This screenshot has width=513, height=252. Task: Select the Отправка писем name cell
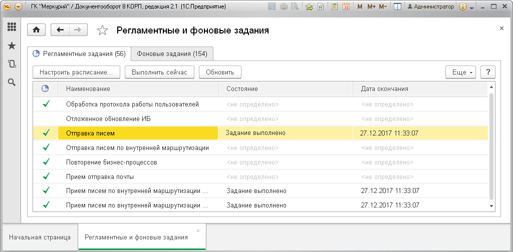pos(138,133)
